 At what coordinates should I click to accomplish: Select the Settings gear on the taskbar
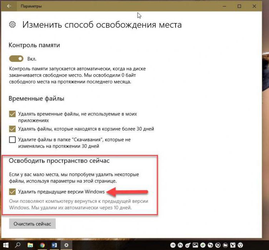[x=66, y=245]
